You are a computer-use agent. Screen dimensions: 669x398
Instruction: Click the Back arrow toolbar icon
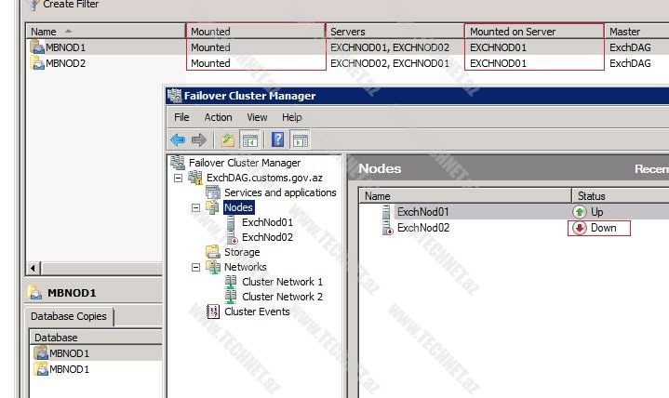(x=178, y=139)
